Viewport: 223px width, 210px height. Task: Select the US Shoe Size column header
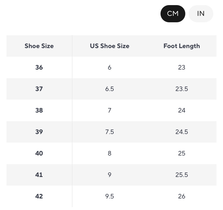click(x=110, y=46)
